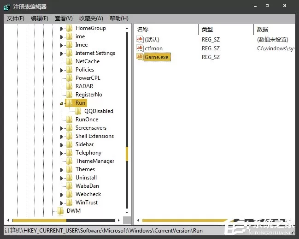Expand the Uninstall key arrow
Image resolution: width=299 pixels, height=239 pixels.
62,178
